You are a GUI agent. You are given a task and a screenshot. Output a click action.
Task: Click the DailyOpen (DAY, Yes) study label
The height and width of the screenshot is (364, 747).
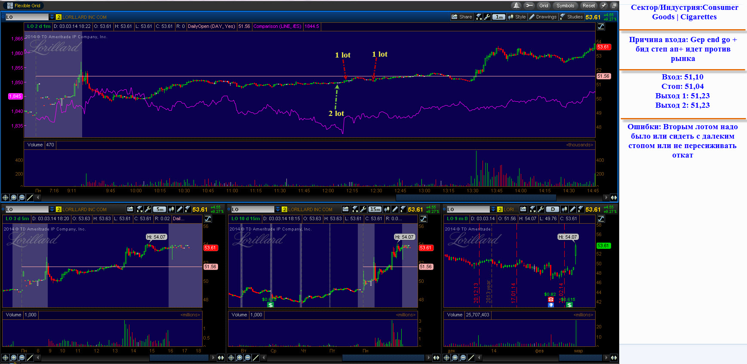click(x=212, y=26)
